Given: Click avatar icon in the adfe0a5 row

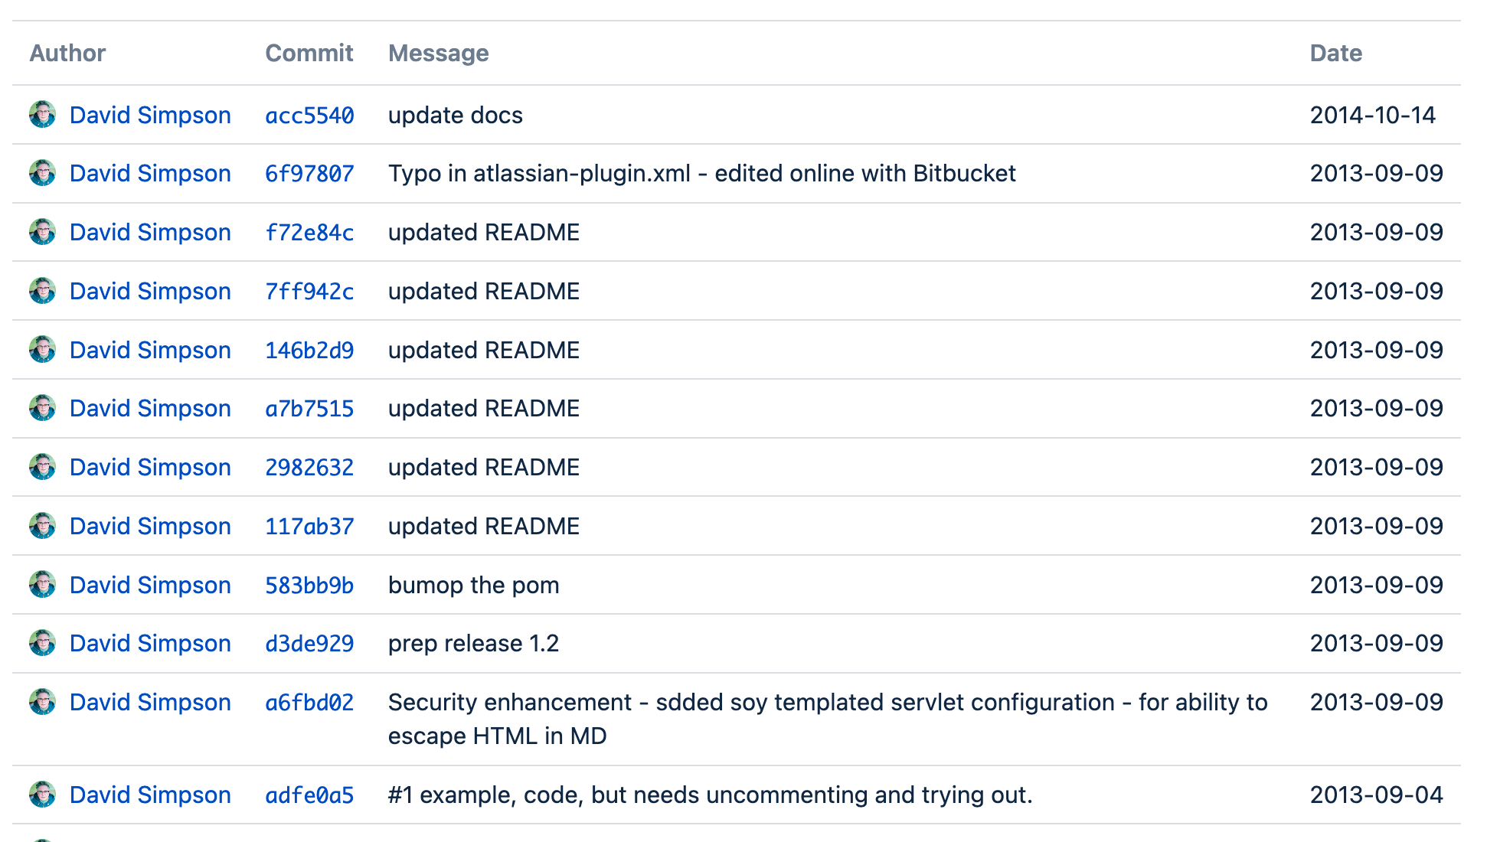Looking at the screenshot, I should coord(43,795).
